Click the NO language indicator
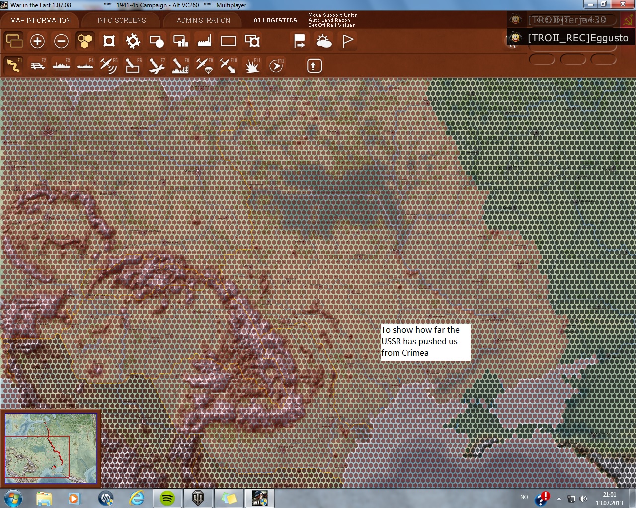The width and height of the screenshot is (636, 508). click(x=524, y=497)
